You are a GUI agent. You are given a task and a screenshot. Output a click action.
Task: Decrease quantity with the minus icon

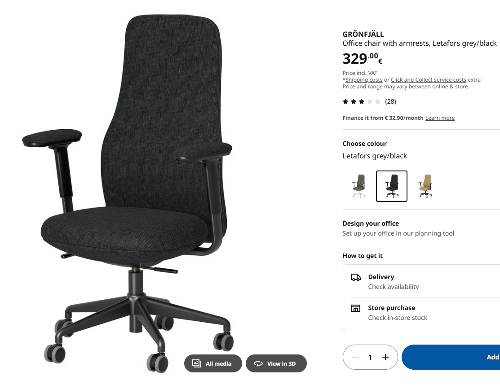coord(355,357)
